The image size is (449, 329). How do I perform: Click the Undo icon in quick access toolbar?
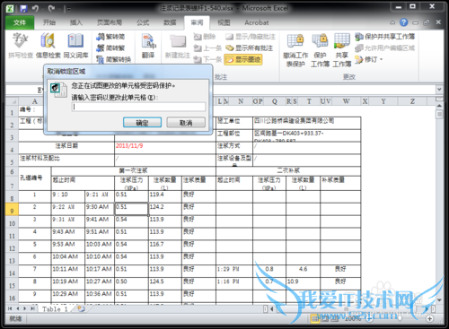36,8
